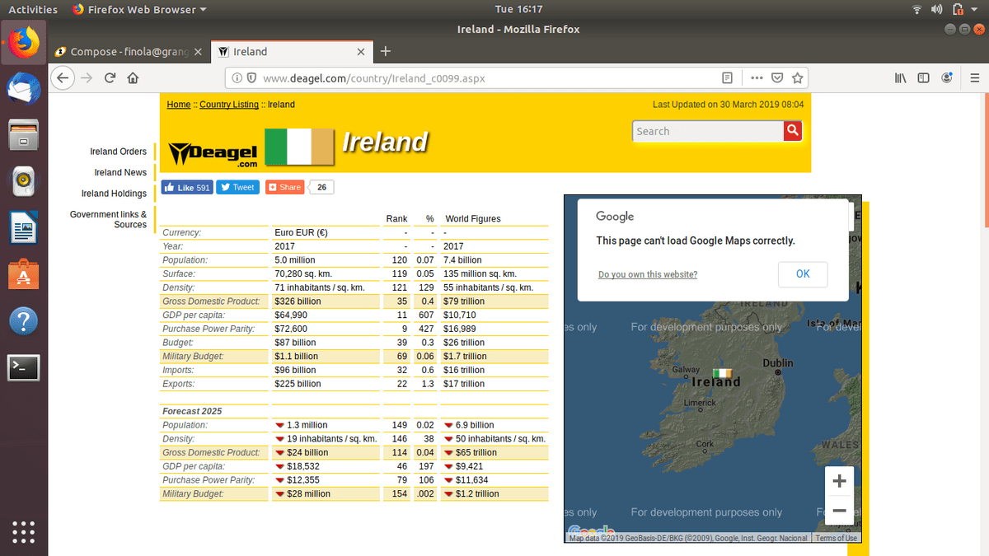This screenshot has width=989, height=556.
Task: Open the Firefox Account icon
Action: tap(947, 78)
